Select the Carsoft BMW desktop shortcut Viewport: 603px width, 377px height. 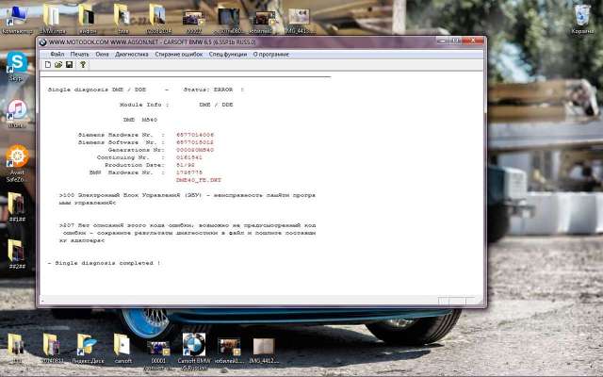(194, 352)
